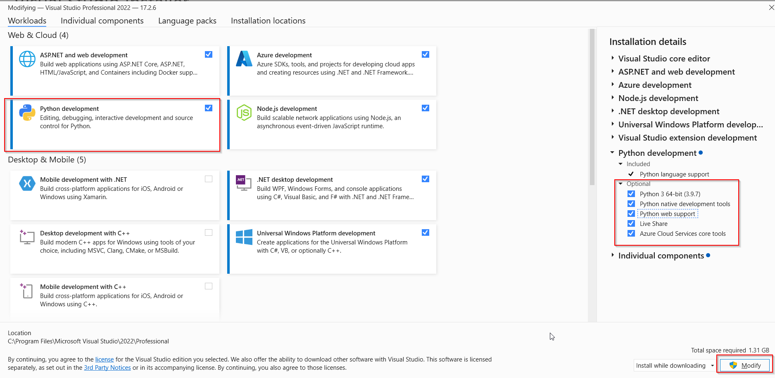Check Desktop development with C++ workload

point(209,232)
